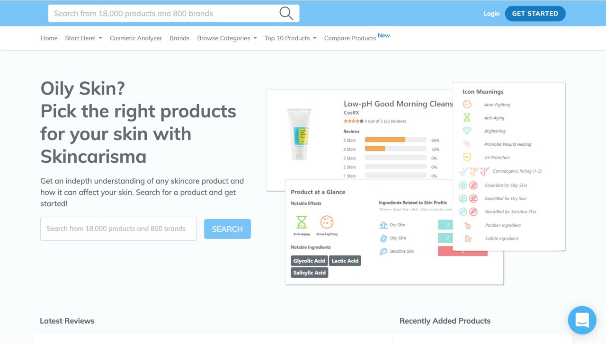
Task: Click the Comedogenic Rating (1-5) label
Action: (517, 171)
